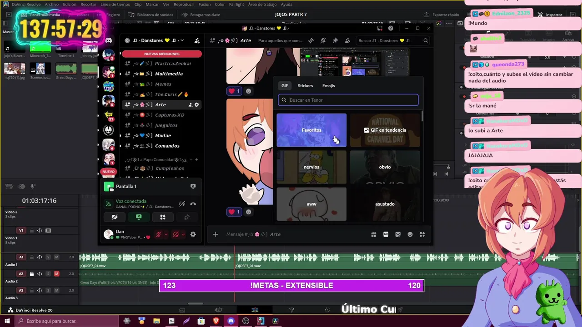This screenshot has width=582, height=327.
Task: Toggle screen share button in voice panel
Action: point(139,217)
